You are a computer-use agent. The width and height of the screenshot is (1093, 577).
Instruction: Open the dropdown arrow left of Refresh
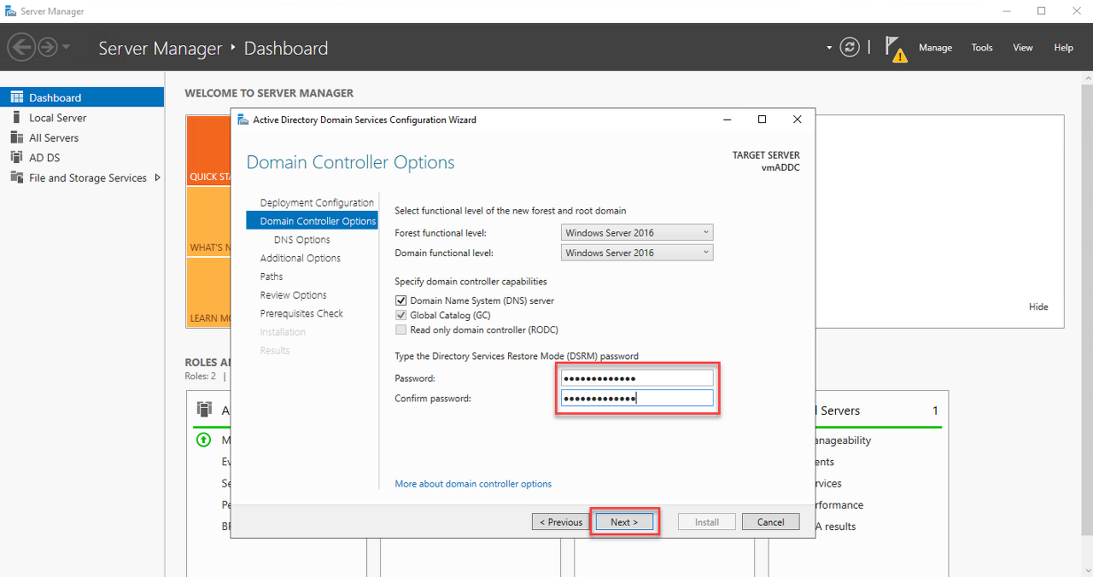[x=829, y=48]
